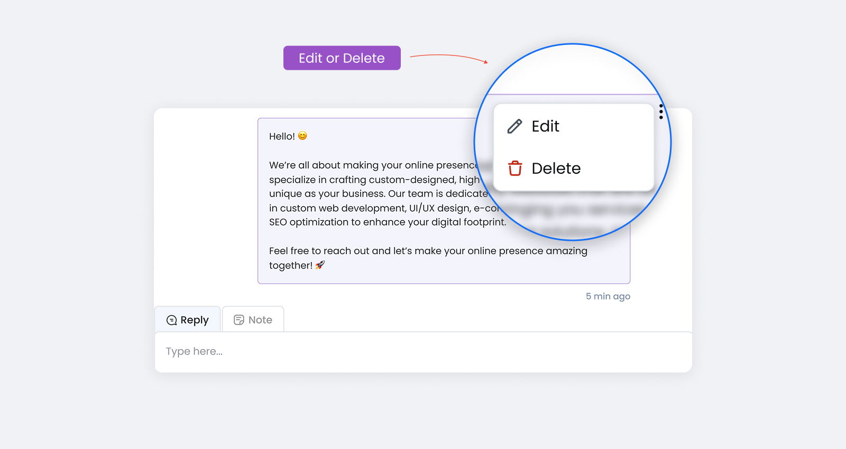The image size is (846, 449).
Task: Click the red trash can icon
Action: click(514, 169)
